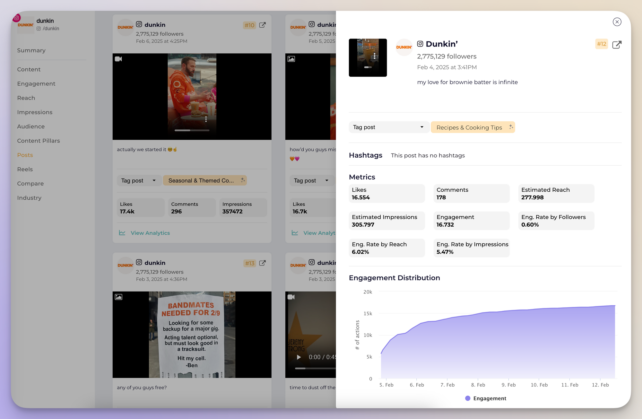Click Comments 296 on Feb 6 post
The width and height of the screenshot is (642, 419).
point(192,207)
